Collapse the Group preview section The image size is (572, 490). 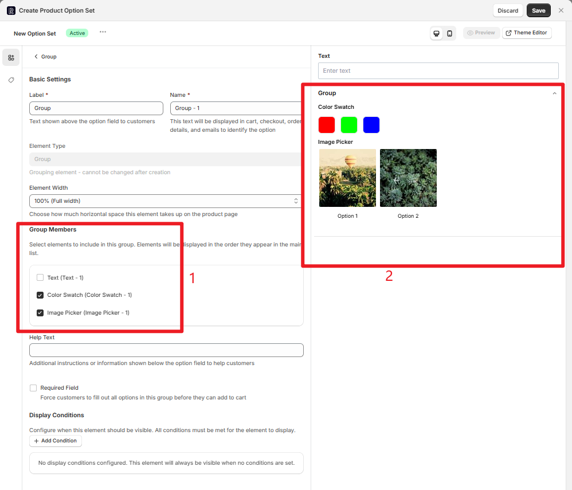tap(554, 93)
